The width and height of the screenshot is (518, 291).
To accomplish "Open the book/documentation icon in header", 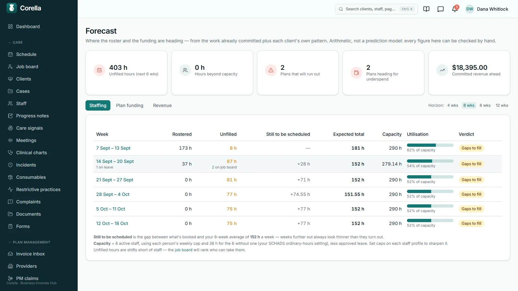I will [x=426, y=9].
